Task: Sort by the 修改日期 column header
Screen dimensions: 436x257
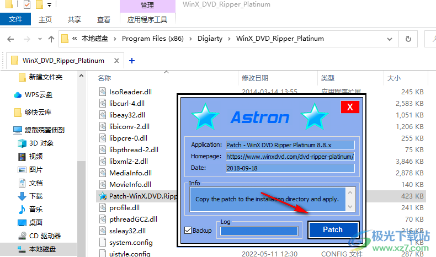Action: click(x=255, y=78)
